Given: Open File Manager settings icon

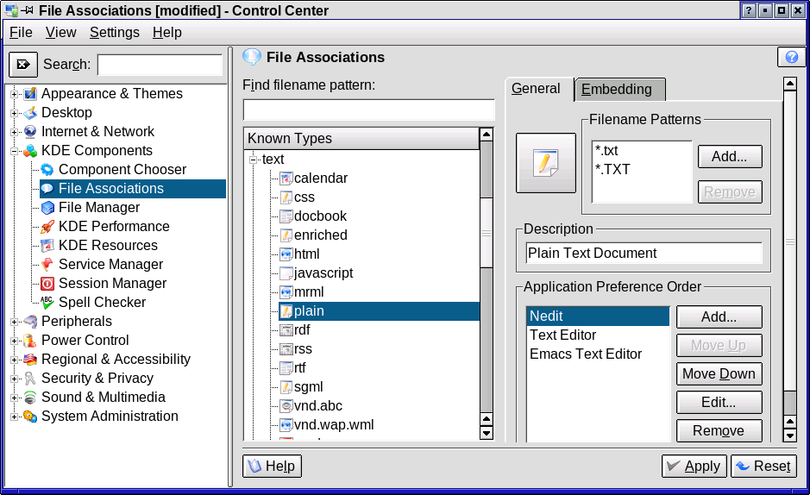Looking at the screenshot, I should point(47,208).
